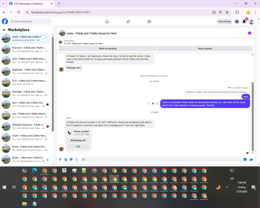260x208 pixels.
Task: Show hidden system tray icons
Action: [227, 187]
